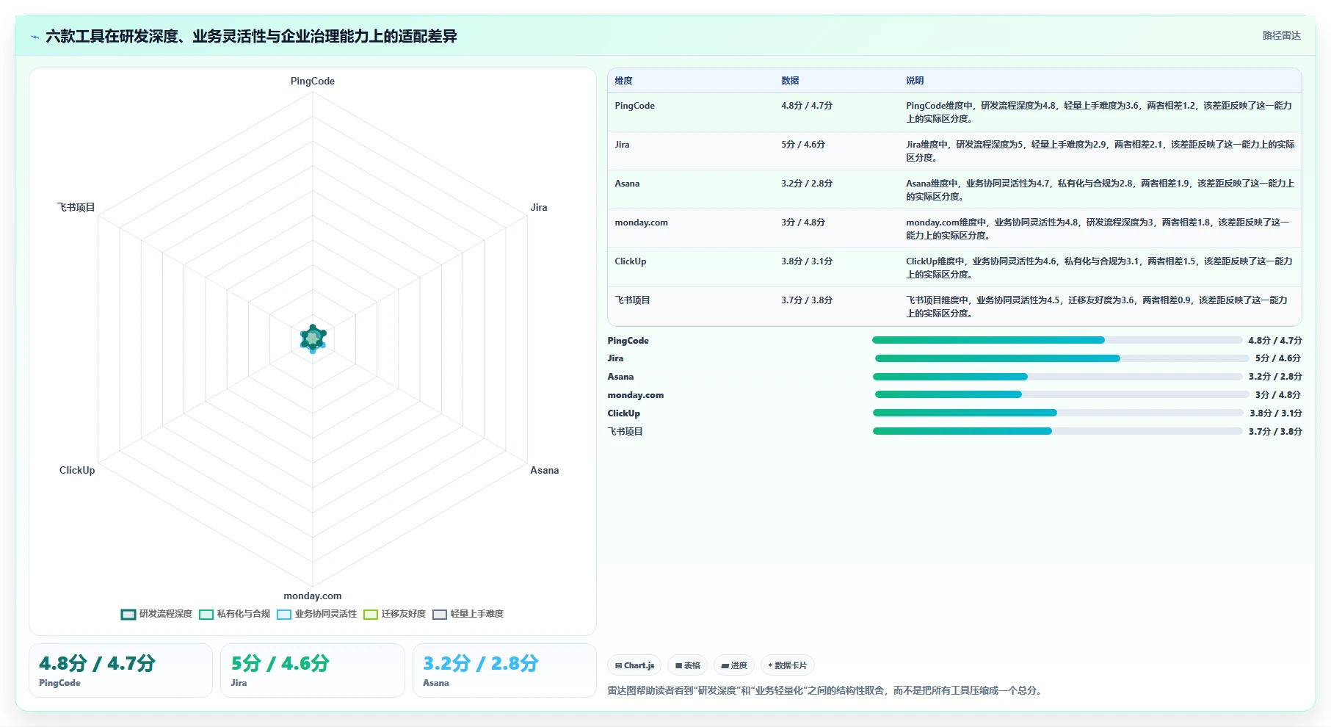Click the radar data polygon at center
The width and height of the screenshot is (1331, 727).
click(x=313, y=339)
